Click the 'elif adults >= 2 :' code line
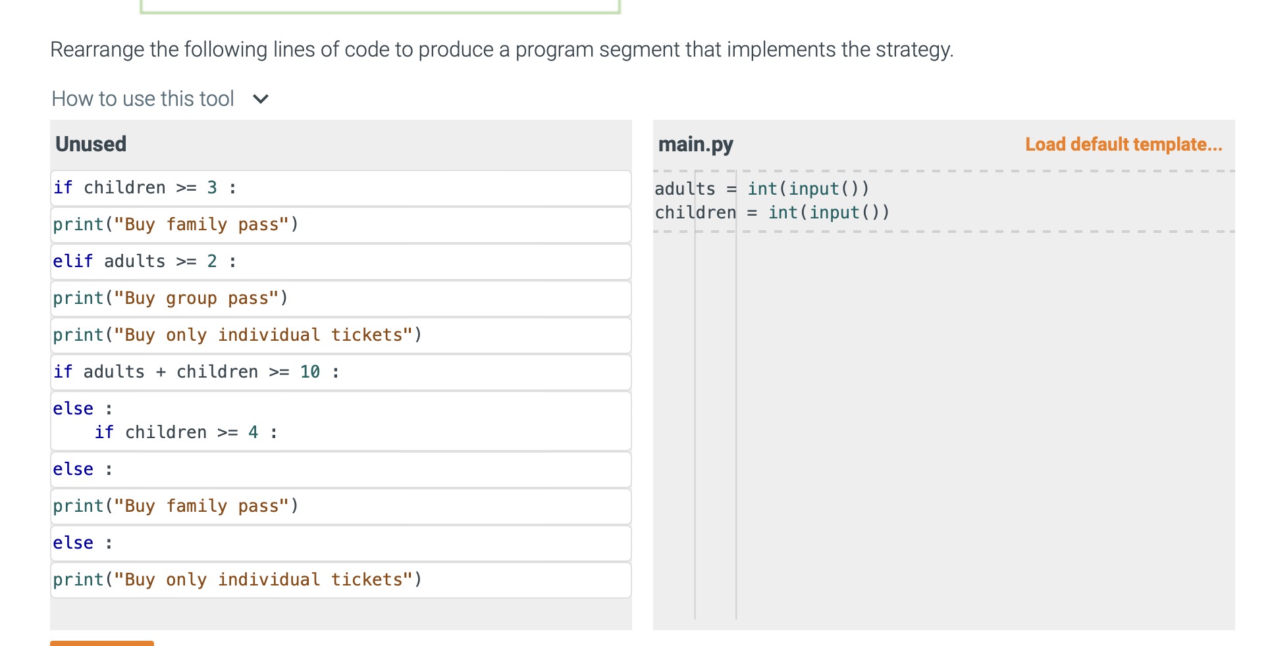Viewport: 1272px width, 646px height. click(340, 261)
